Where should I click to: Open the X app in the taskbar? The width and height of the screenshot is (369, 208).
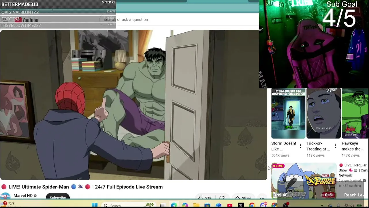pos(241,205)
